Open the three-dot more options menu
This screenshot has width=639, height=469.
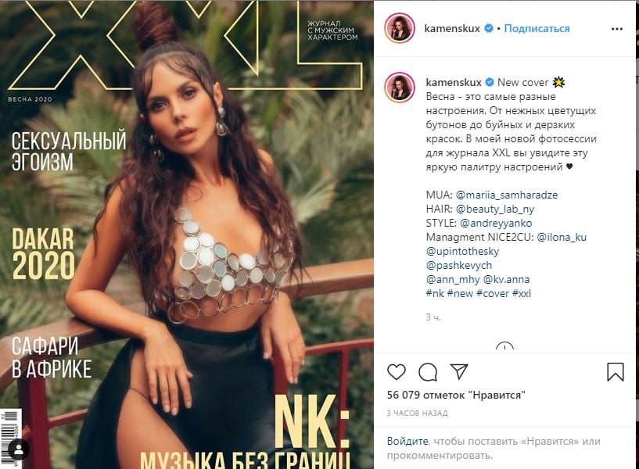click(x=617, y=29)
